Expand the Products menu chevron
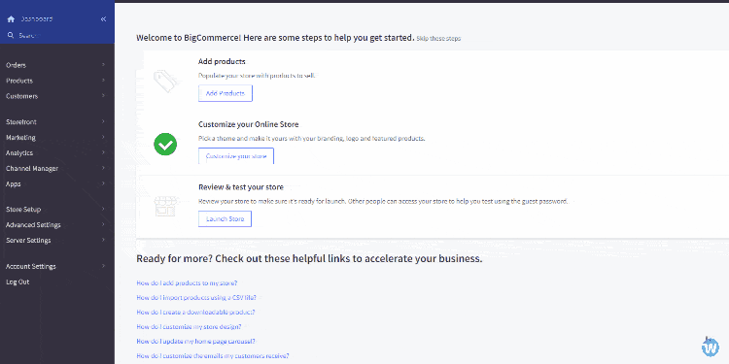Image resolution: width=729 pixels, height=364 pixels. tap(103, 81)
